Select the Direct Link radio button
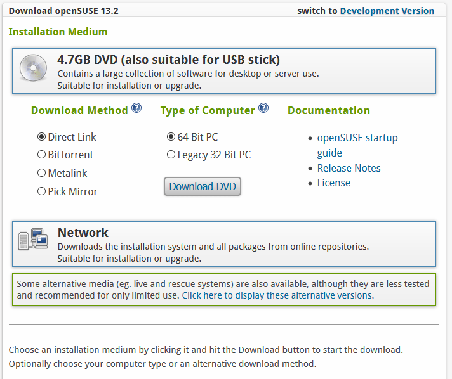The height and width of the screenshot is (379, 452). pyautogui.click(x=41, y=137)
